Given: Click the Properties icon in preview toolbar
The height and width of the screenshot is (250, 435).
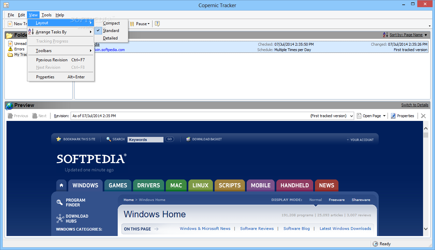Looking at the screenshot, I should click(393, 116).
